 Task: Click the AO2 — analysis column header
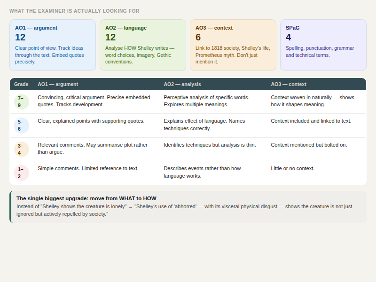[182, 85]
